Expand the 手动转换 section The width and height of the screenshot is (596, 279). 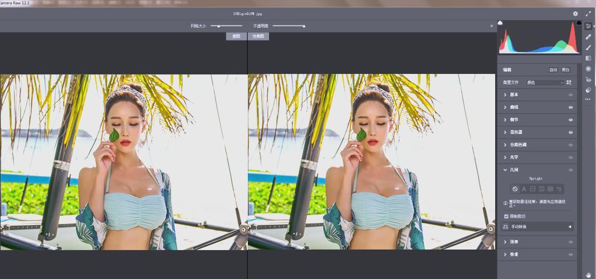click(x=569, y=227)
